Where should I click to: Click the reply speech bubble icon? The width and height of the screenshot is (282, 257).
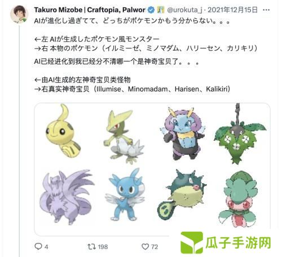click(38, 246)
